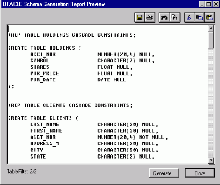This screenshot has width=220, height=185.
Task: Click the PUR_DATE column name
Action: pyautogui.click(x=43, y=80)
